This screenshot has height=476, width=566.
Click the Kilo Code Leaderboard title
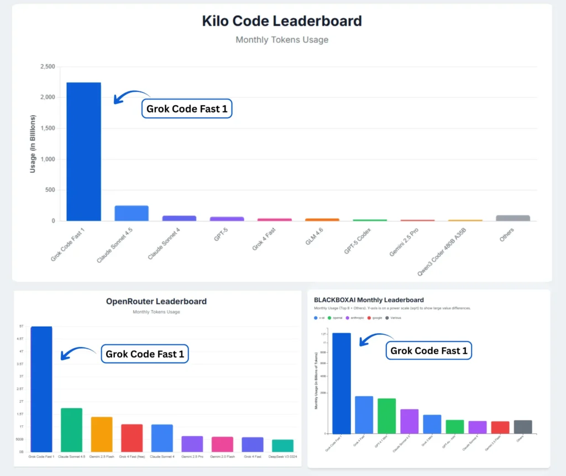click(282, 21)
